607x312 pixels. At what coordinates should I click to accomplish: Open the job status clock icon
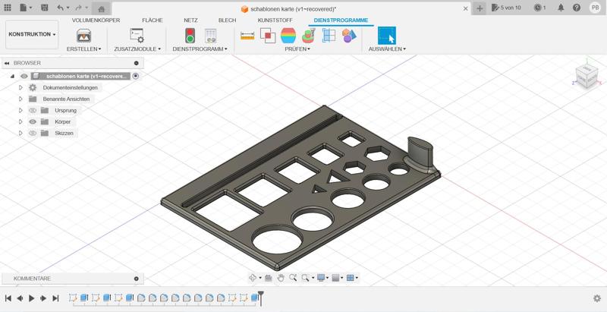point(539,8)
